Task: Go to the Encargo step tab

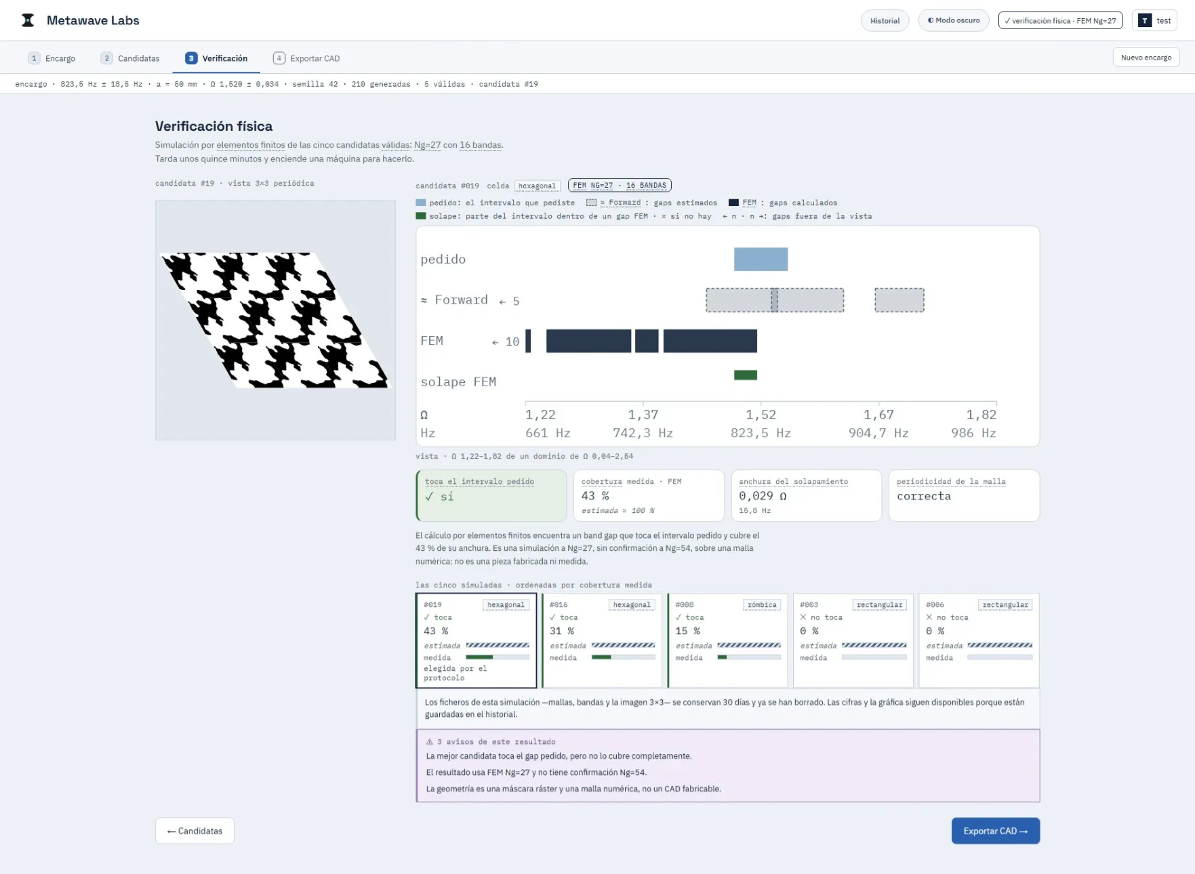Action: [52, 58]
